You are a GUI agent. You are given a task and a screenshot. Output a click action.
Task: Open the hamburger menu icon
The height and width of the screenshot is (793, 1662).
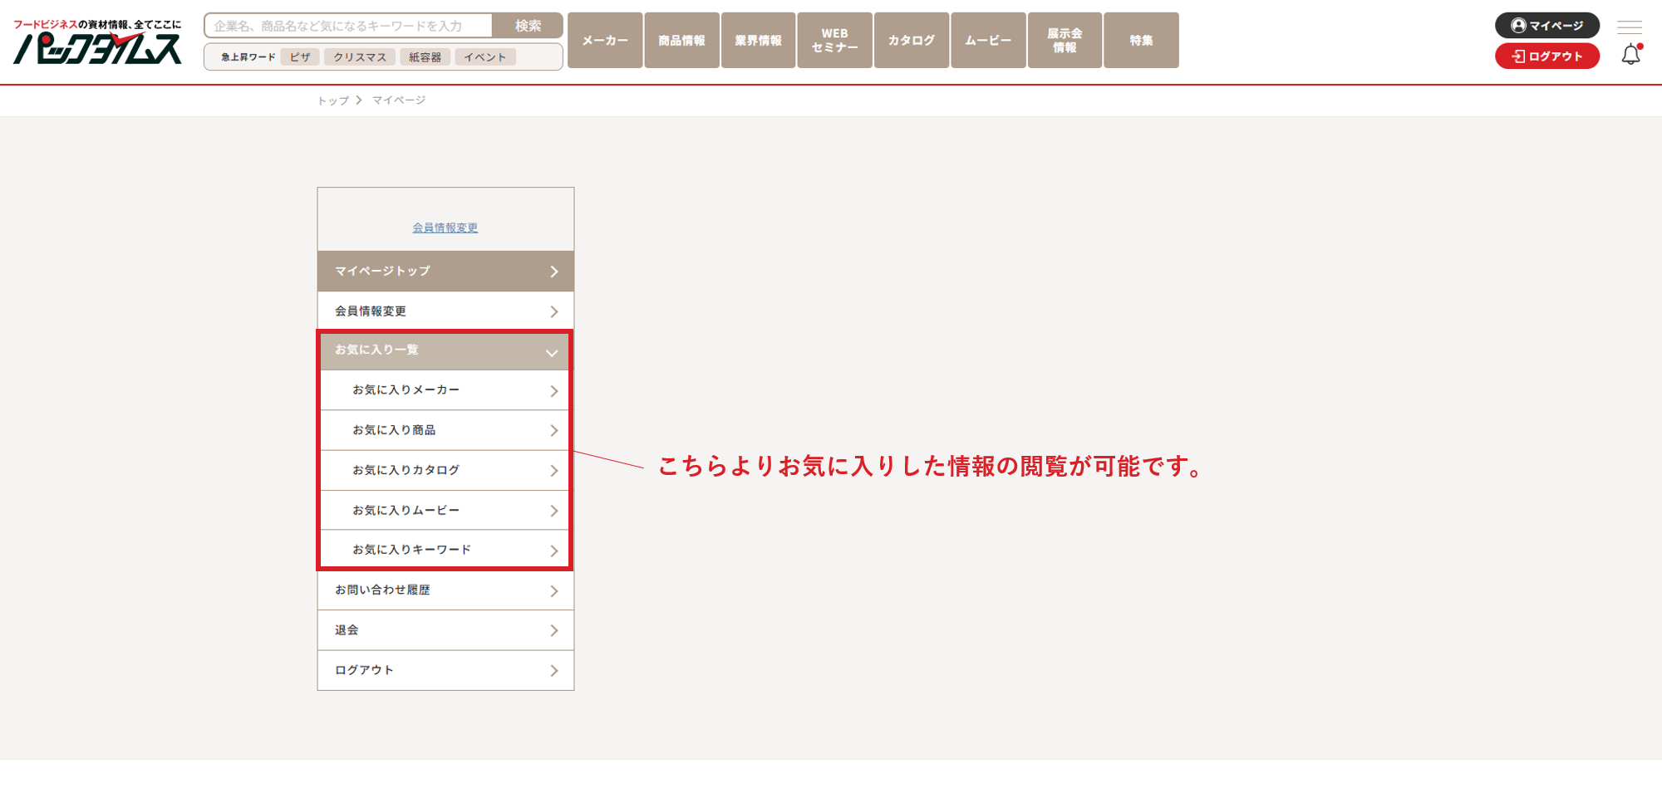click(x=1629, y=27)
